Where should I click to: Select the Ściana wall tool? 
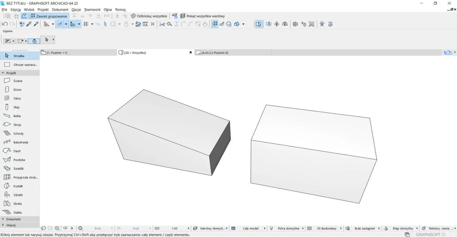click(18, 81)
